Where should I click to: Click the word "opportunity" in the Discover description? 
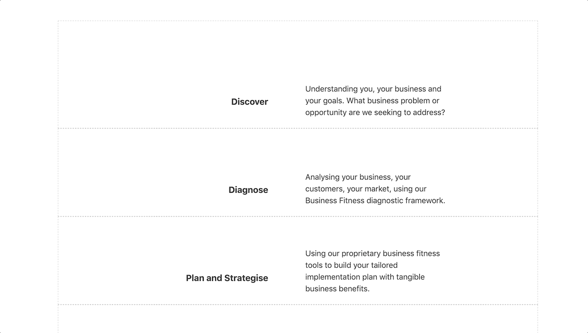pos(325,113)
